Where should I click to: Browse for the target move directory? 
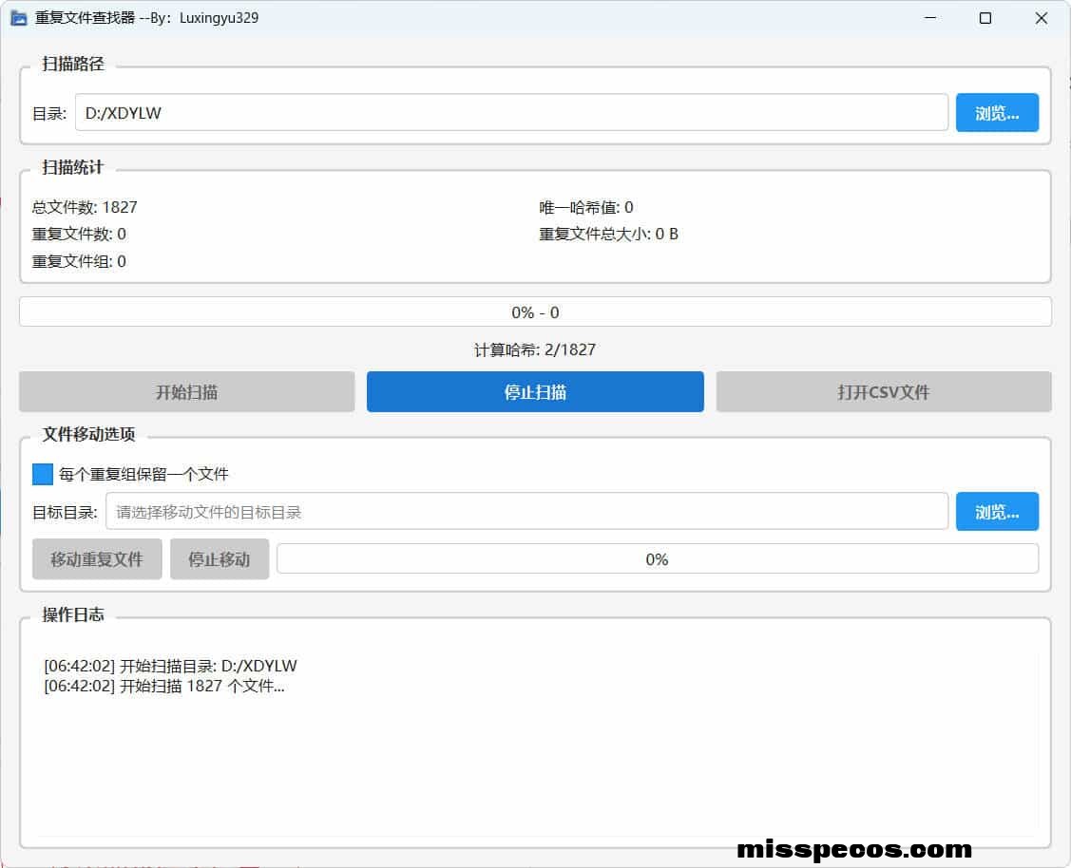[997, 512]
